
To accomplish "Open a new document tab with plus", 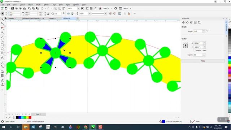I will [x=78, y=18].
